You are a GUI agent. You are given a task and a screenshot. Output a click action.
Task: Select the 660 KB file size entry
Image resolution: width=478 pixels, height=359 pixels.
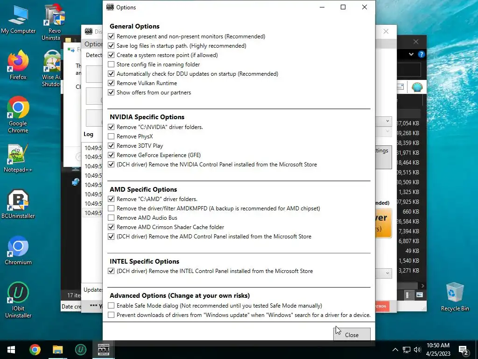point(411,212)
